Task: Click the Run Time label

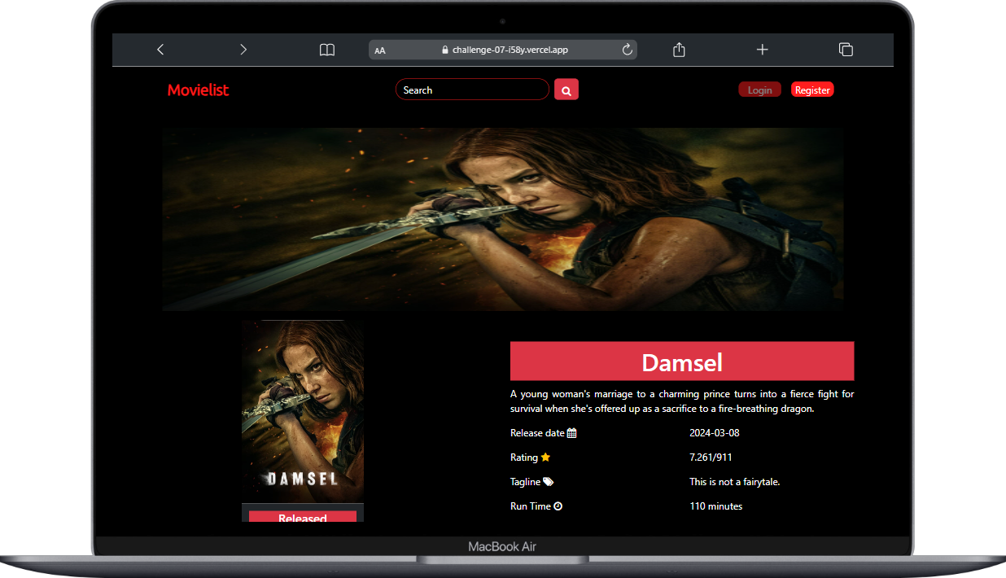Action: (531, 506)
